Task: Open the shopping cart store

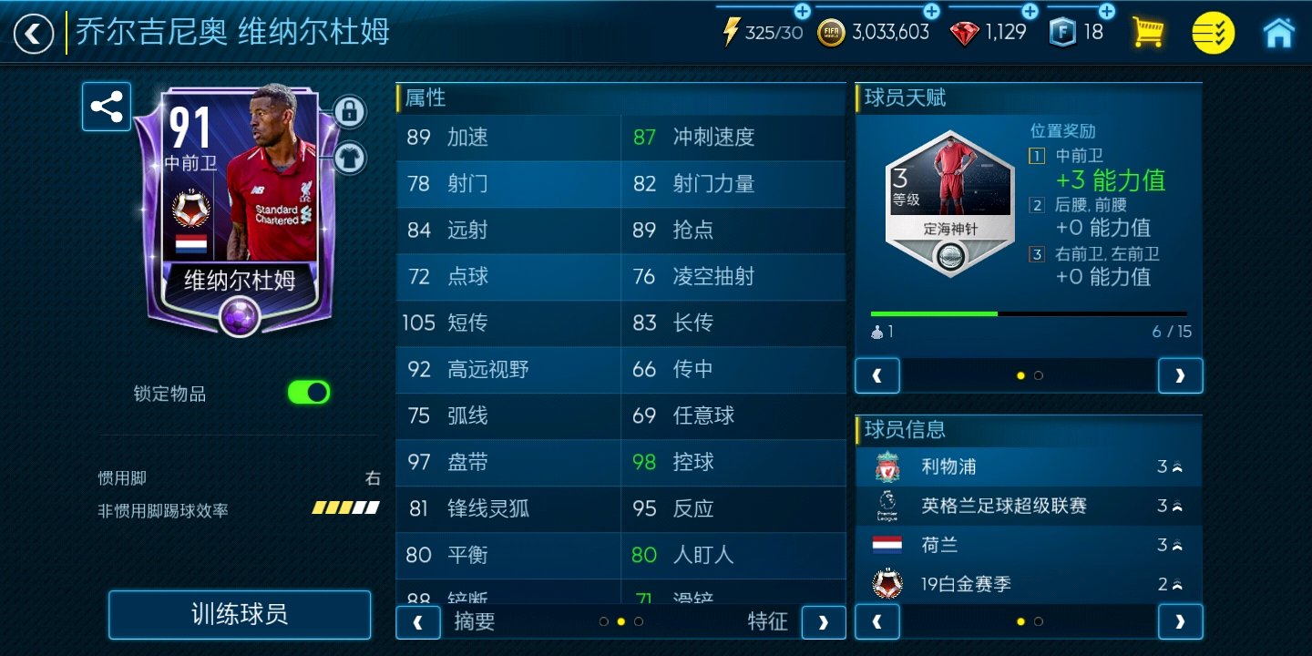Action: [1148, 33]
